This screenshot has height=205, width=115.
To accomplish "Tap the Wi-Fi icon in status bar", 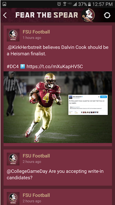I will [65, 4].
